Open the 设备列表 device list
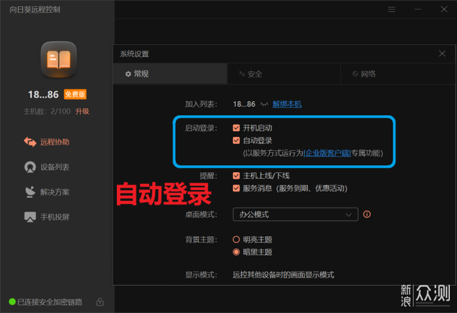 pos(46,167)
